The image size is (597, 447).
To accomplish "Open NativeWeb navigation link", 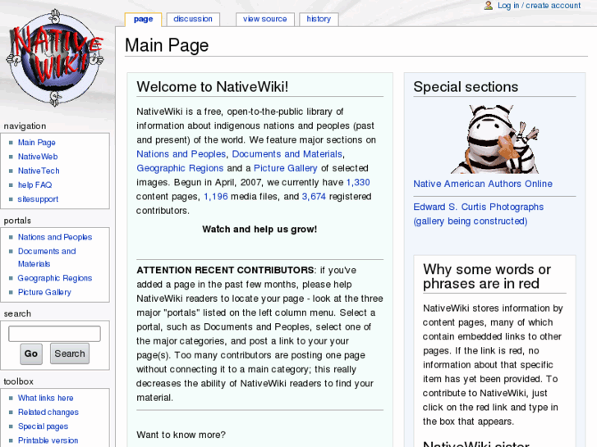I will pos(38,157).
